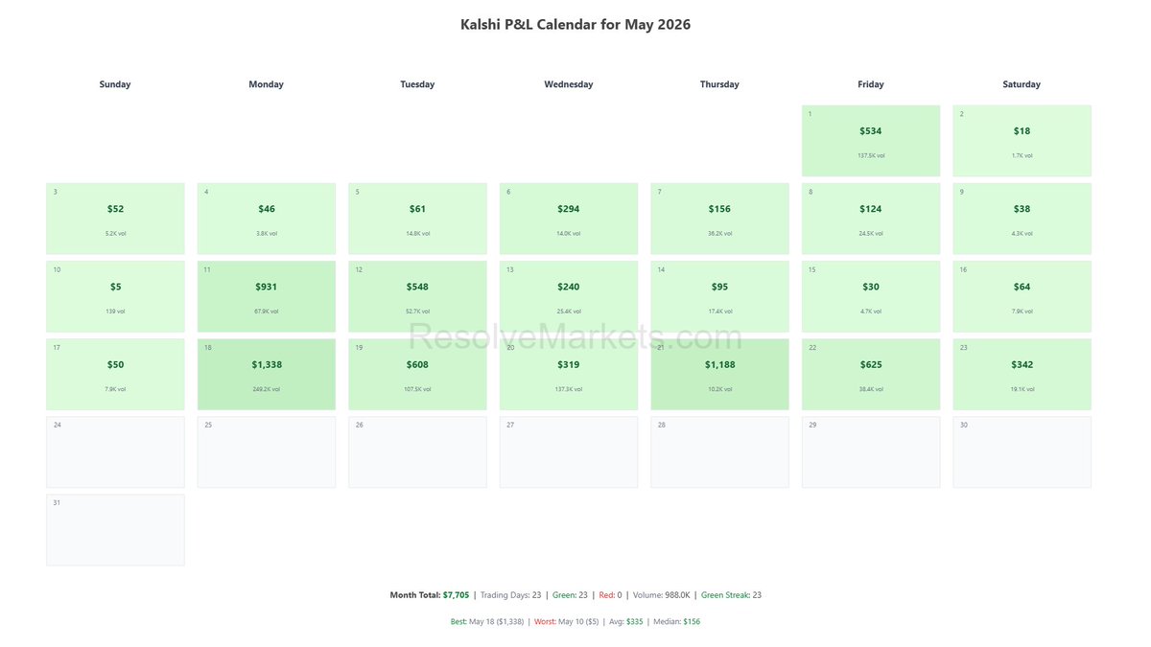Select the empty May 30 cell

pos(1022,452)
